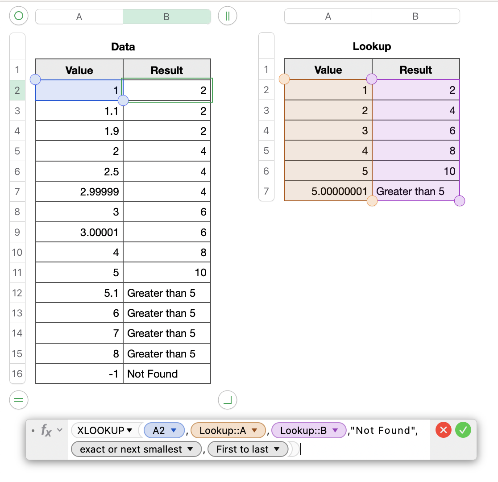Select column A header of the Lookup table

point(328,16)
